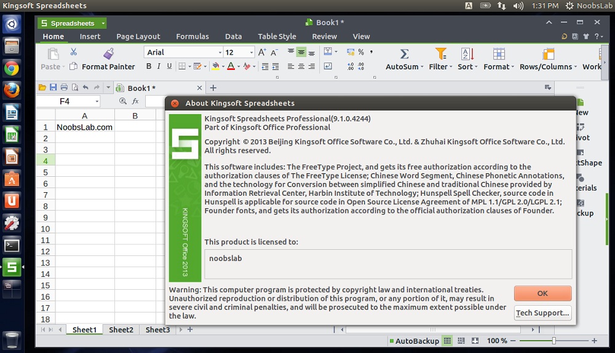Image resolution: width=615 pixels, height=353 pixels.
Task: Center cell text horizontally
Action: click(301, 66)
